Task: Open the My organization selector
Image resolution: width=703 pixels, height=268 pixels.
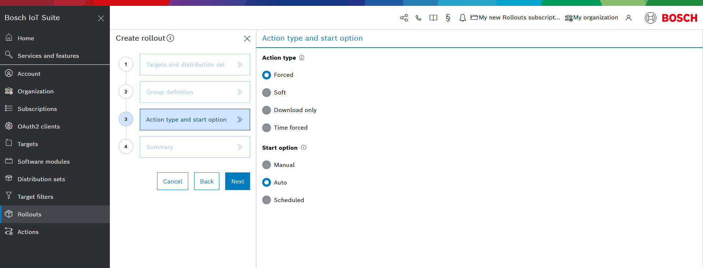Action: click(591, 18)
